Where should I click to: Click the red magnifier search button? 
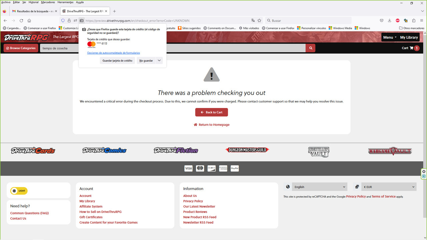[x=311, y=48]
